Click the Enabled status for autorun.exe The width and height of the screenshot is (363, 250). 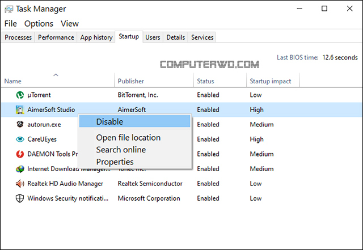click(208, 125)
